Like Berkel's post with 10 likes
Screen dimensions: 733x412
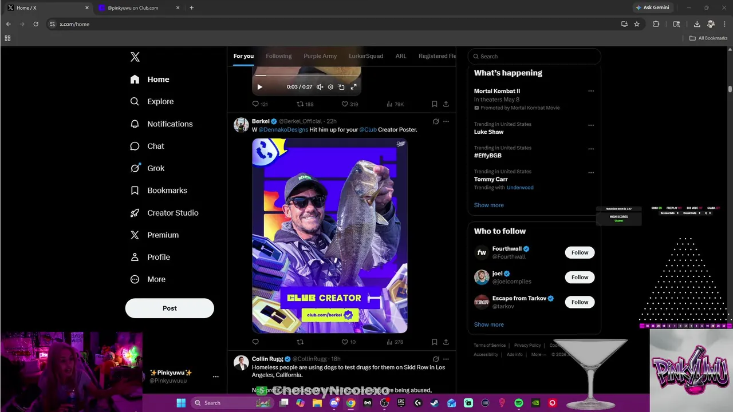tap(349, 342)
